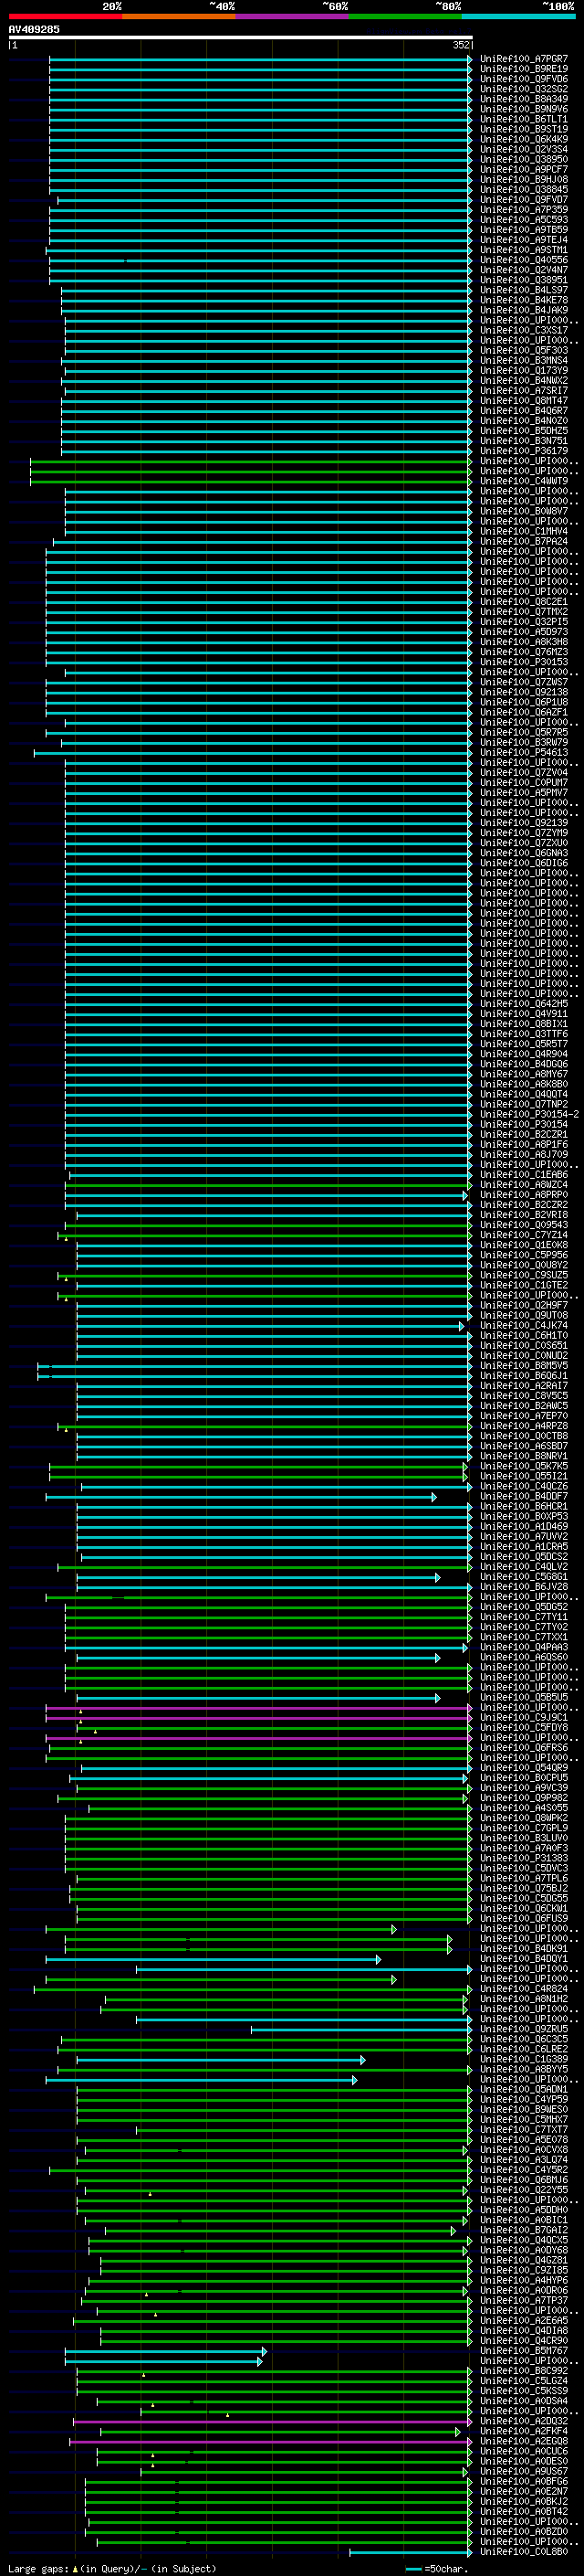Click cyan bar for UniRef100_C1G389
This screenshot has width=584, height=2576.
[x=222, y=2059]
